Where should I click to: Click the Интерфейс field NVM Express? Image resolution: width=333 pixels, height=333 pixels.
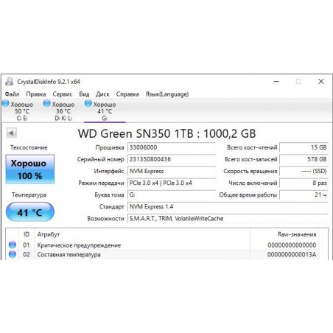coord(172,171)
